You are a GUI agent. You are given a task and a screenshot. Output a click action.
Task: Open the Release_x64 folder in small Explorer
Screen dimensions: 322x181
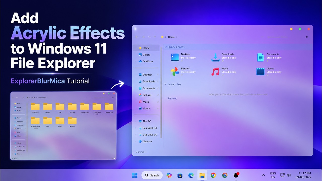[x=109, y=108]
